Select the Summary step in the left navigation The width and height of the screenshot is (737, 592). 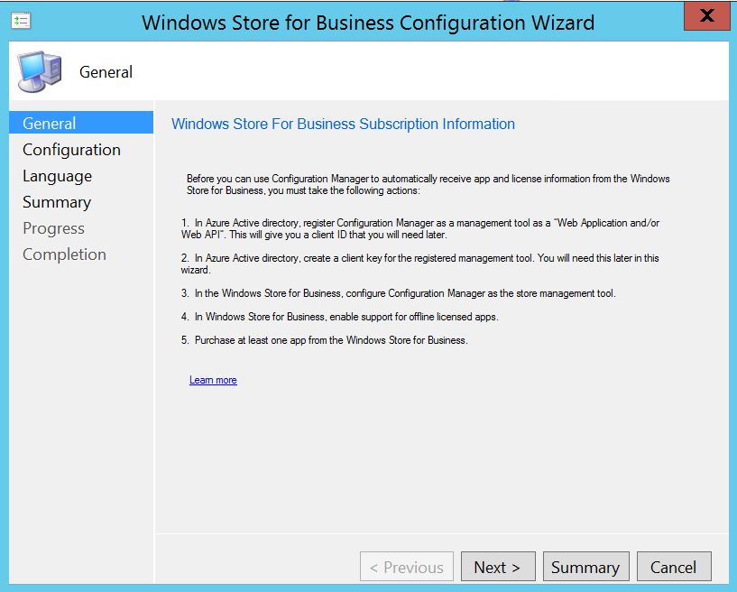[56, 202]
